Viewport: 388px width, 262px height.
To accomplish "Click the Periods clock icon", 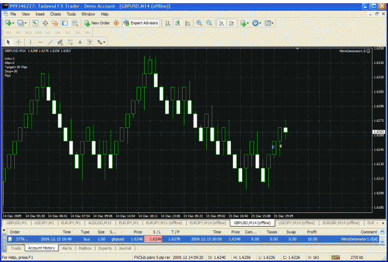I will point(255,23).
